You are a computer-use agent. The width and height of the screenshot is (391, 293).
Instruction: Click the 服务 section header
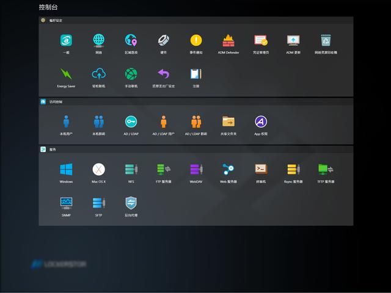pyautogui.click(x=53, y=149)
